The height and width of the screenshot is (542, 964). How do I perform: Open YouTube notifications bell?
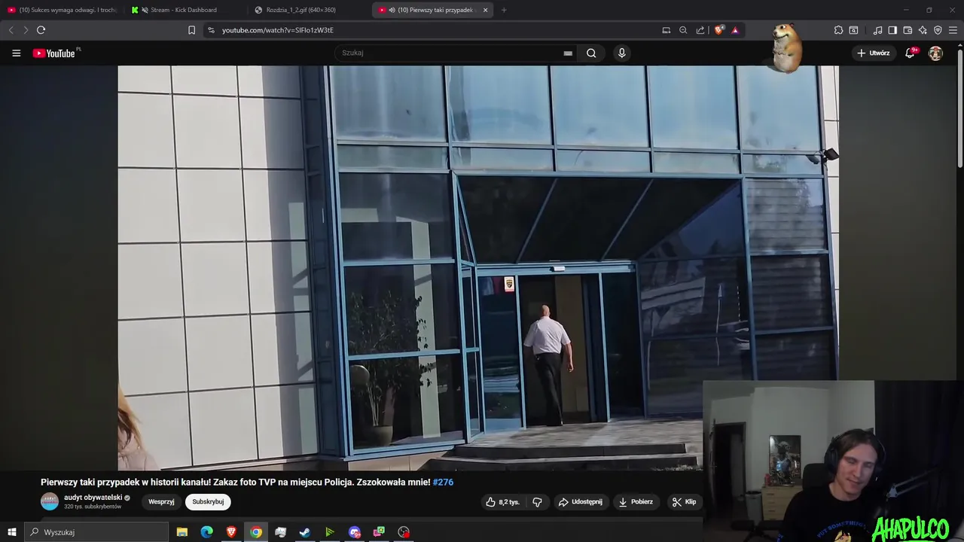(x=911, y=53)
